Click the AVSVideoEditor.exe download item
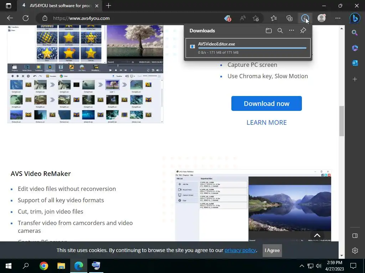 pyautogui.click(x=248, y=48)
